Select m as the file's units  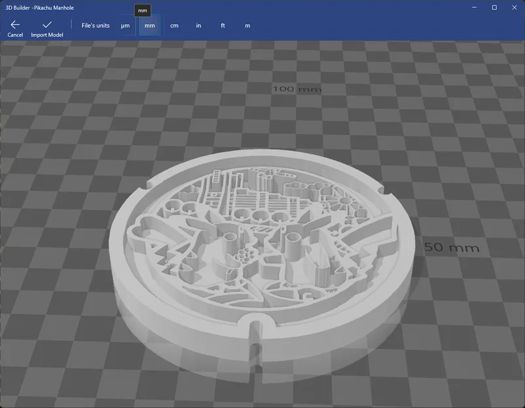point(247,25)
